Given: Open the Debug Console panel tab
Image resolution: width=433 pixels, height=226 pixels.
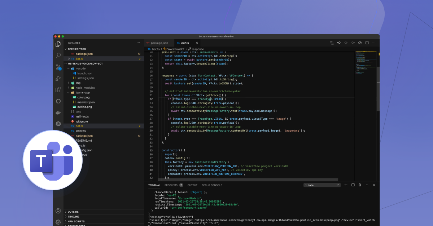Looking at the screenshot, I should pos(212,185).
